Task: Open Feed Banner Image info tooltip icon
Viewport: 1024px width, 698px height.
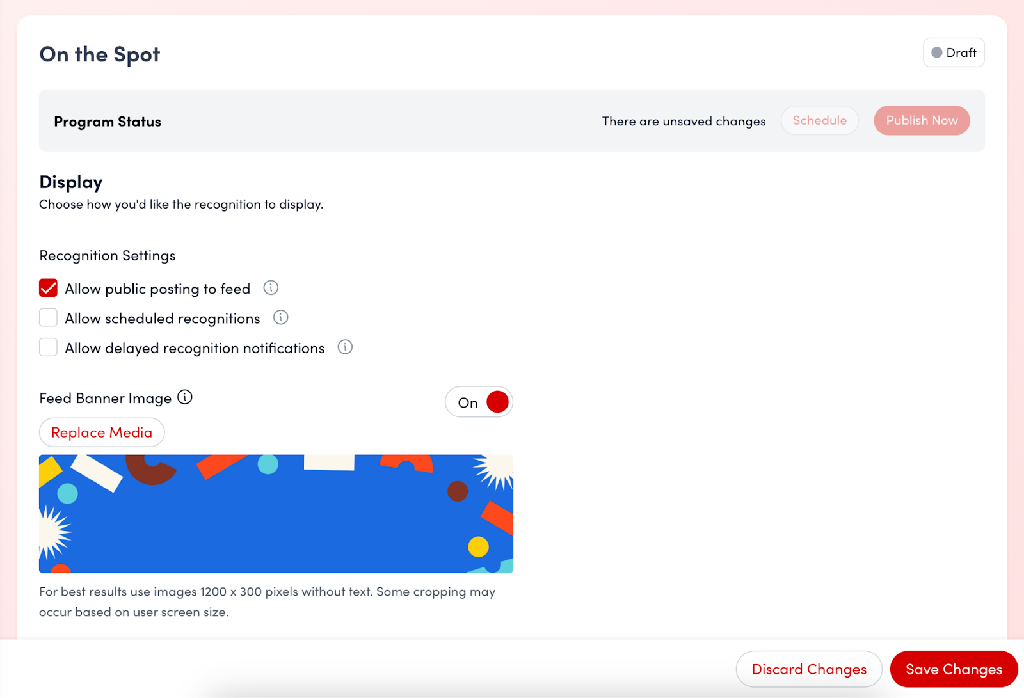Action: (185, 397)
